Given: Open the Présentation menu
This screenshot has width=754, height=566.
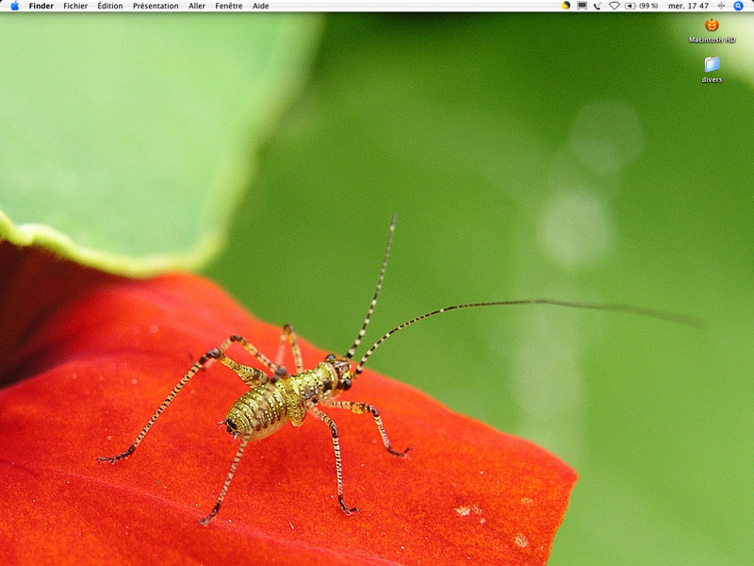Looking at the screenshot, I should [x=156, y=6].
